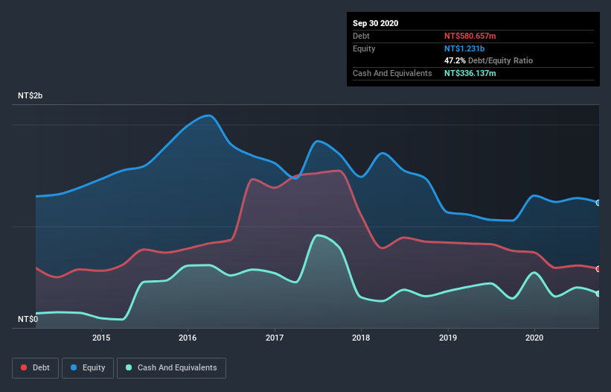Screen dimensions: 611x392
Task: Click the Cash And Equivalents tooltip label
Action: click(392, 73)
